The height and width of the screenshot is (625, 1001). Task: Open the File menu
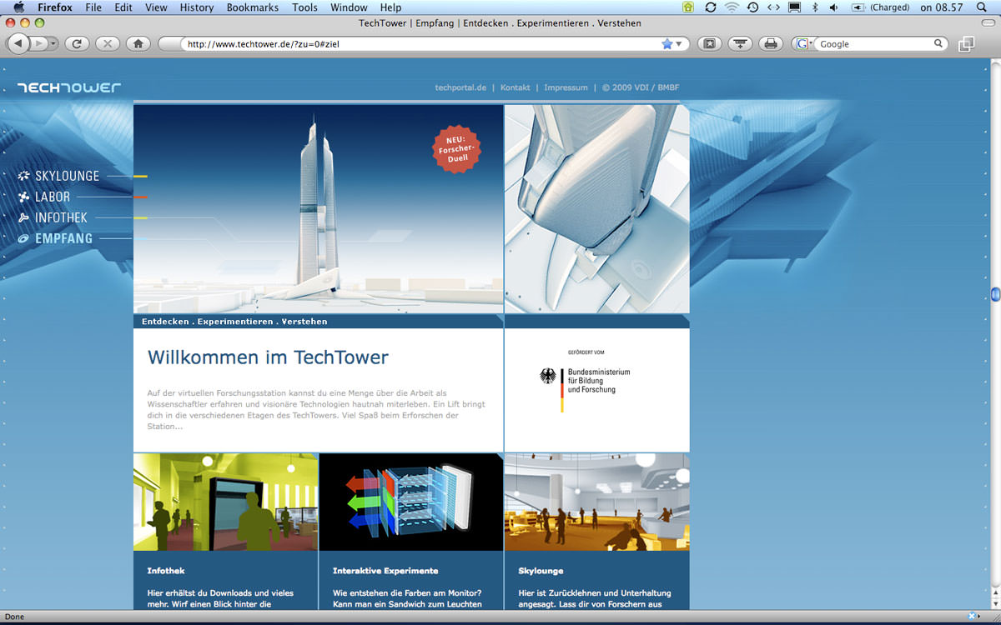(x=93, y=7)
